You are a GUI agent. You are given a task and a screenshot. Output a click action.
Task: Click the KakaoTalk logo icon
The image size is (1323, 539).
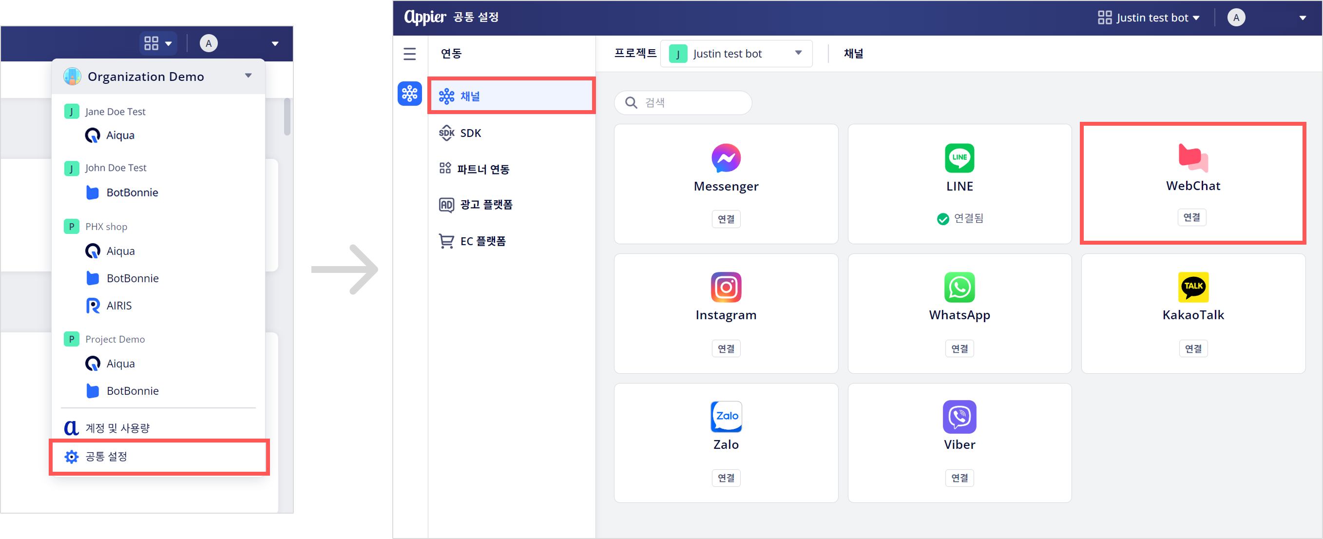(x=1193, y=287)
